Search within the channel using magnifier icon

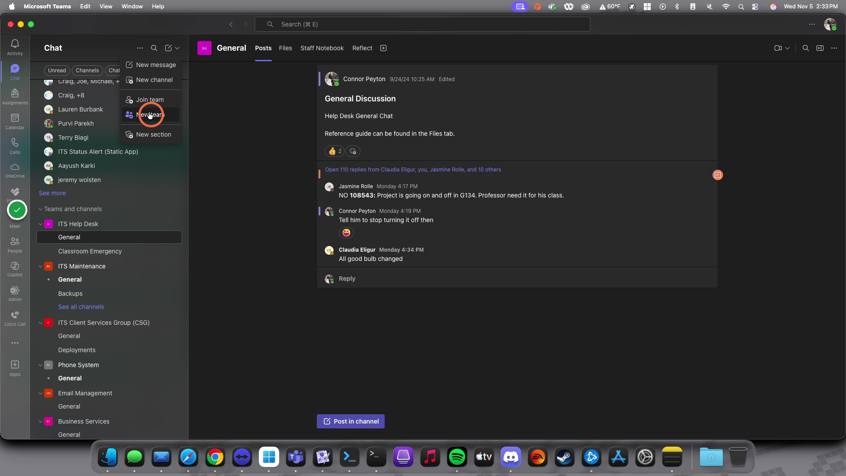805,48
